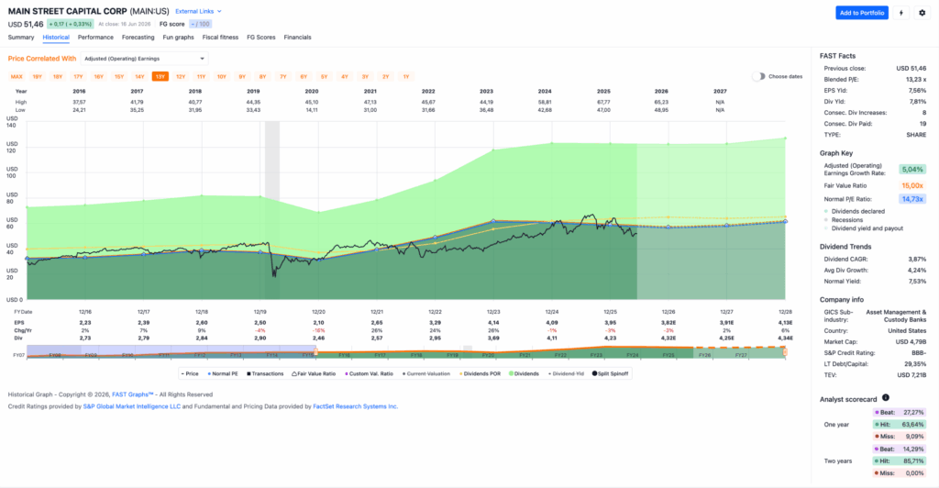Open the FAST Graphs™ copyright link

point(133,394)
